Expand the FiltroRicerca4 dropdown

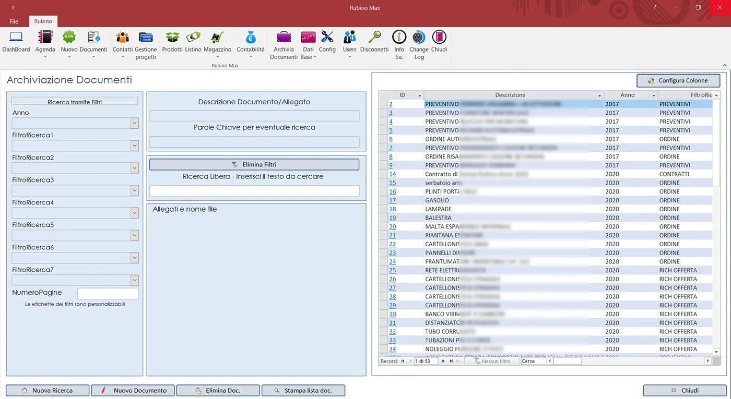point(135,213)
